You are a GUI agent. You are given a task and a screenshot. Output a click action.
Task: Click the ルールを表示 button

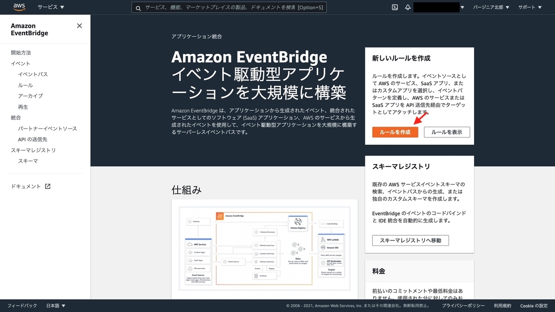coord(447,132)
